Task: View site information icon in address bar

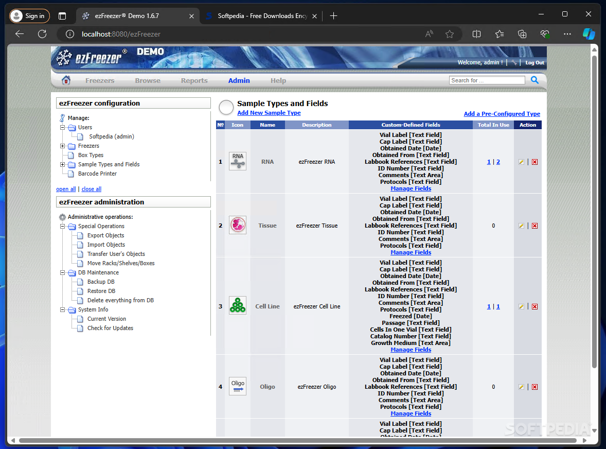Action: tap(70, 34)
